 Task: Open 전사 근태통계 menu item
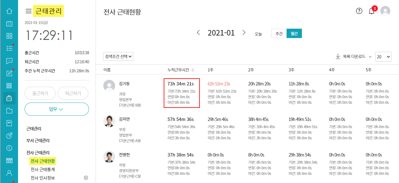pos(43,170)
